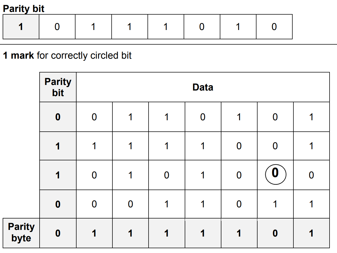This screenshot has height=253, width=337.
Task: Click the "Parity bit" header cell inside the grid
Action: click(x=58, y=87)
